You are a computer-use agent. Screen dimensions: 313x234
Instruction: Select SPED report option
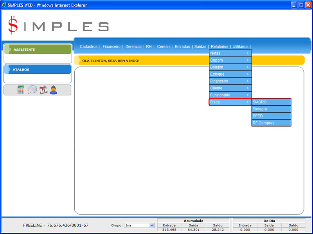(x=271, y=116)
